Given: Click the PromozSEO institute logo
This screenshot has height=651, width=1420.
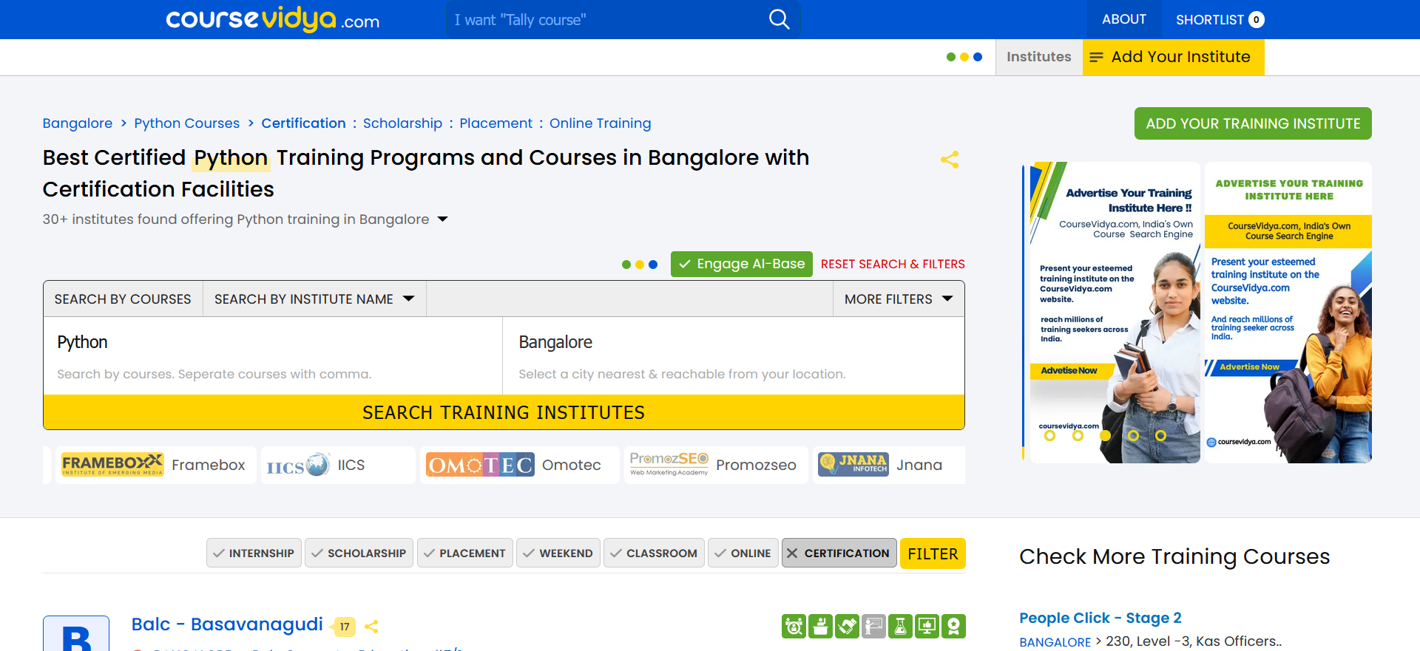Looking at the screenshot, I should 669,465.
